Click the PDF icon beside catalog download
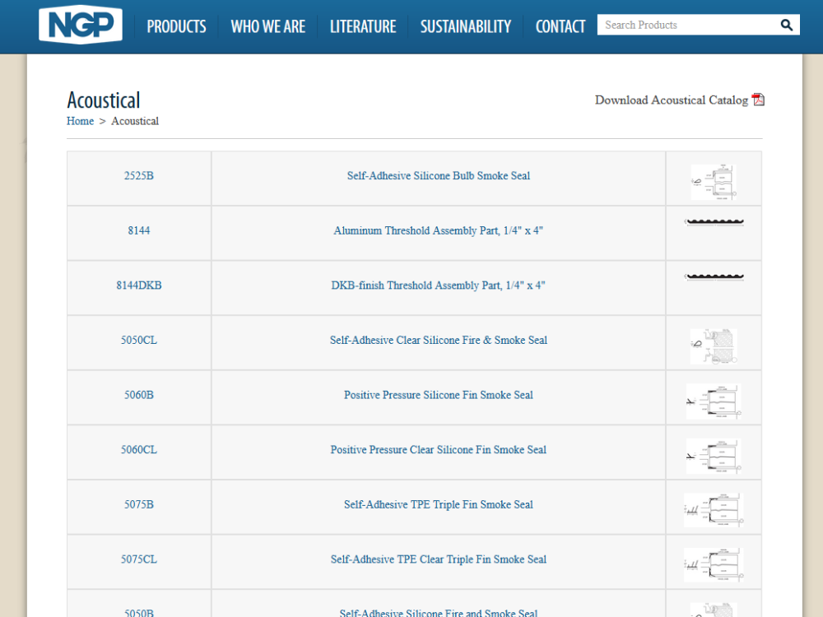 (x=758, y=100)
